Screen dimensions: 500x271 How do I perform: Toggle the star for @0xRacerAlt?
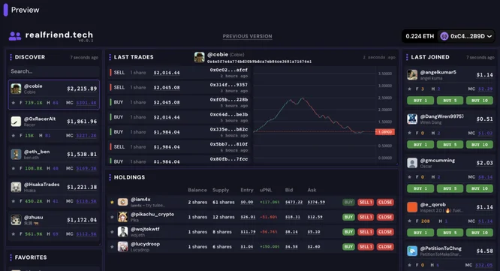click(x=13, y=135)
